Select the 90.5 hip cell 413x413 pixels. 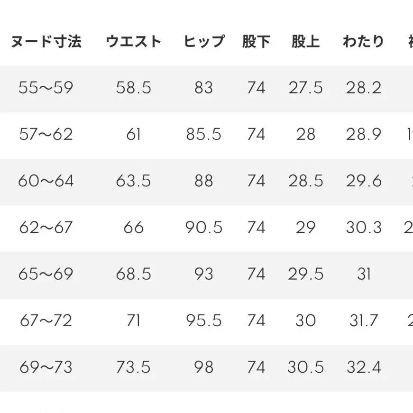tap(204, 228)
